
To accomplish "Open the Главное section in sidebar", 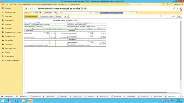I will (x=8, y=8).
